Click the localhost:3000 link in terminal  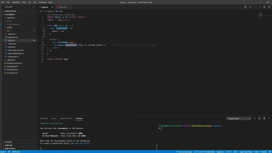coord(71,133)
